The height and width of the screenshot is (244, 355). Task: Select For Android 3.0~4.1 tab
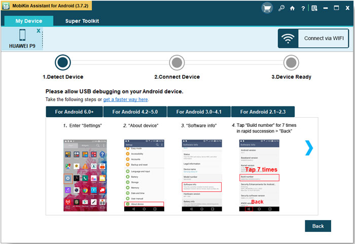[x=199, y=112]
